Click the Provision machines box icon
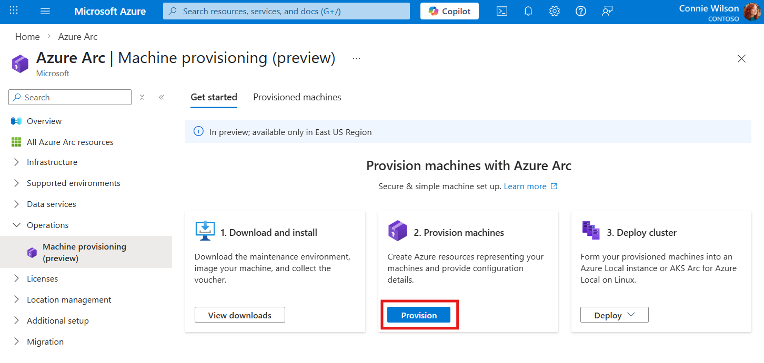Screen dimensions: 764x363 (x=397, y=231)
